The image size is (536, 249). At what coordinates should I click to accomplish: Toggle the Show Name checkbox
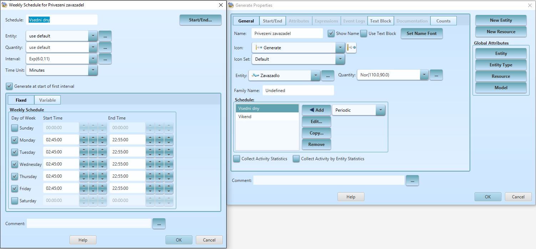pos(331,34)
